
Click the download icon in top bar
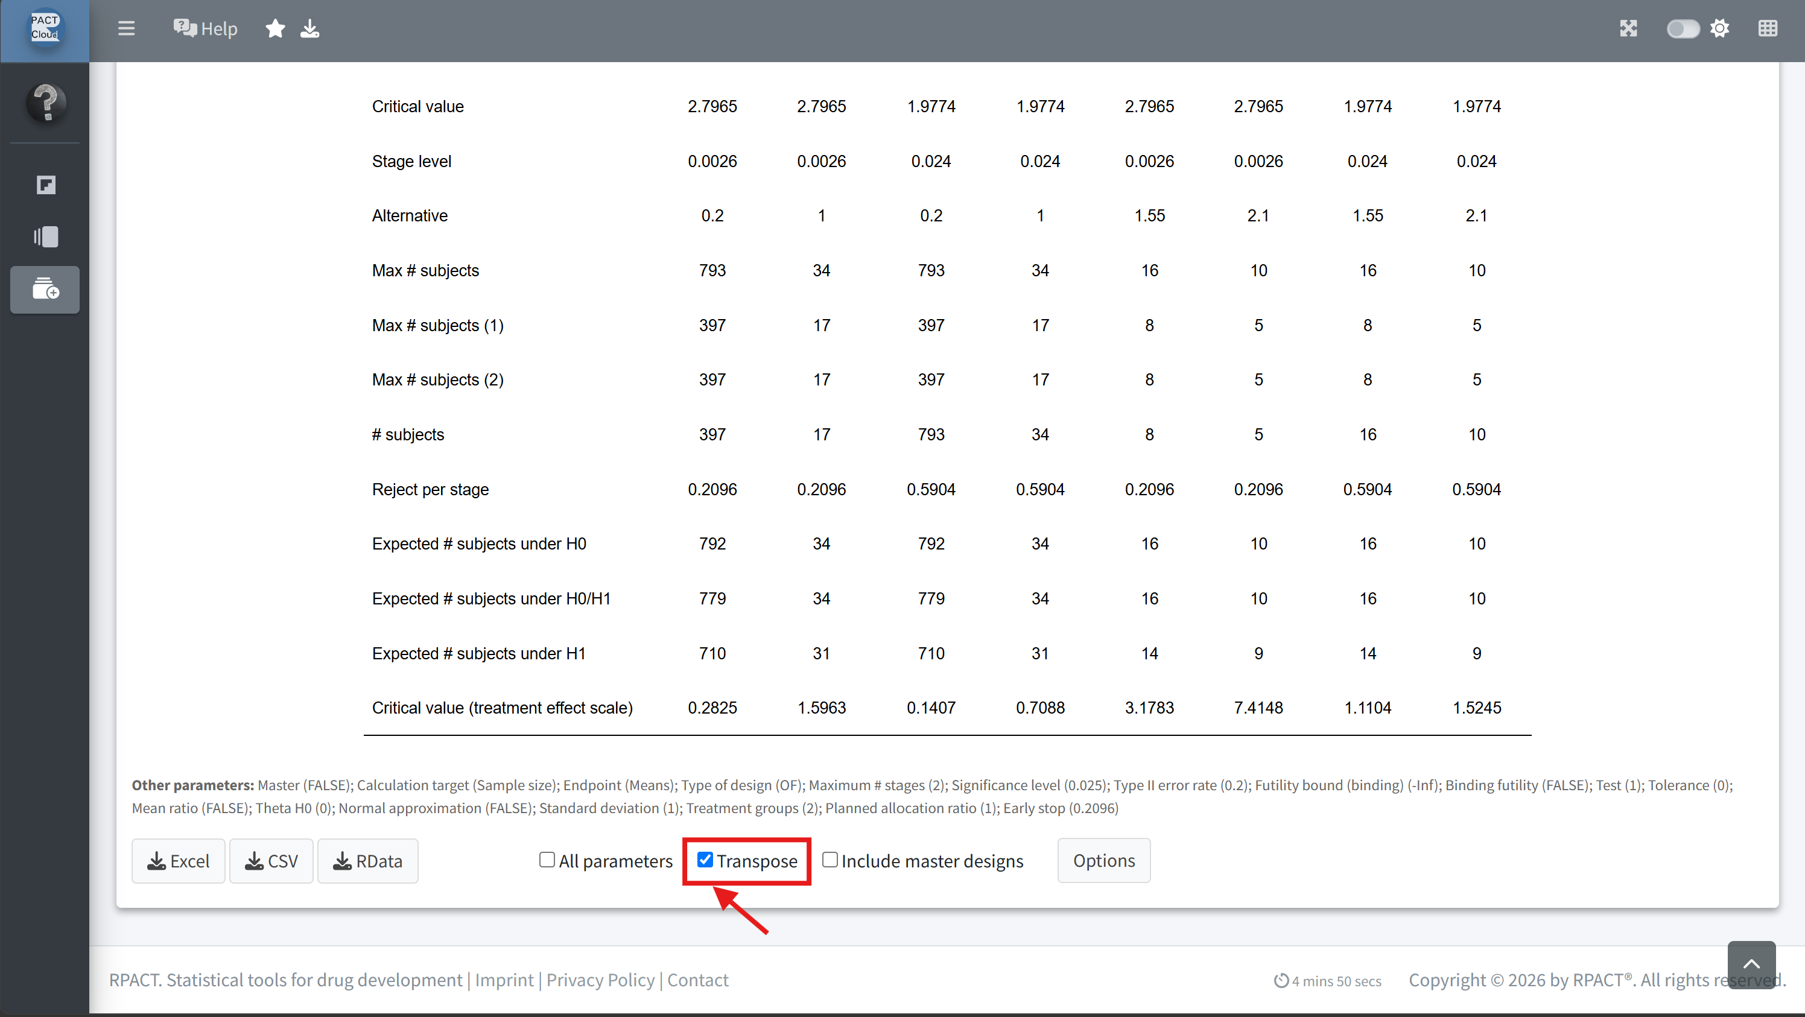coord(309,29)
